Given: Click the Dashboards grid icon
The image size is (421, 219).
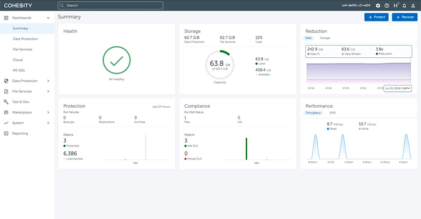Looking at the screenshot, I should 6,18.
